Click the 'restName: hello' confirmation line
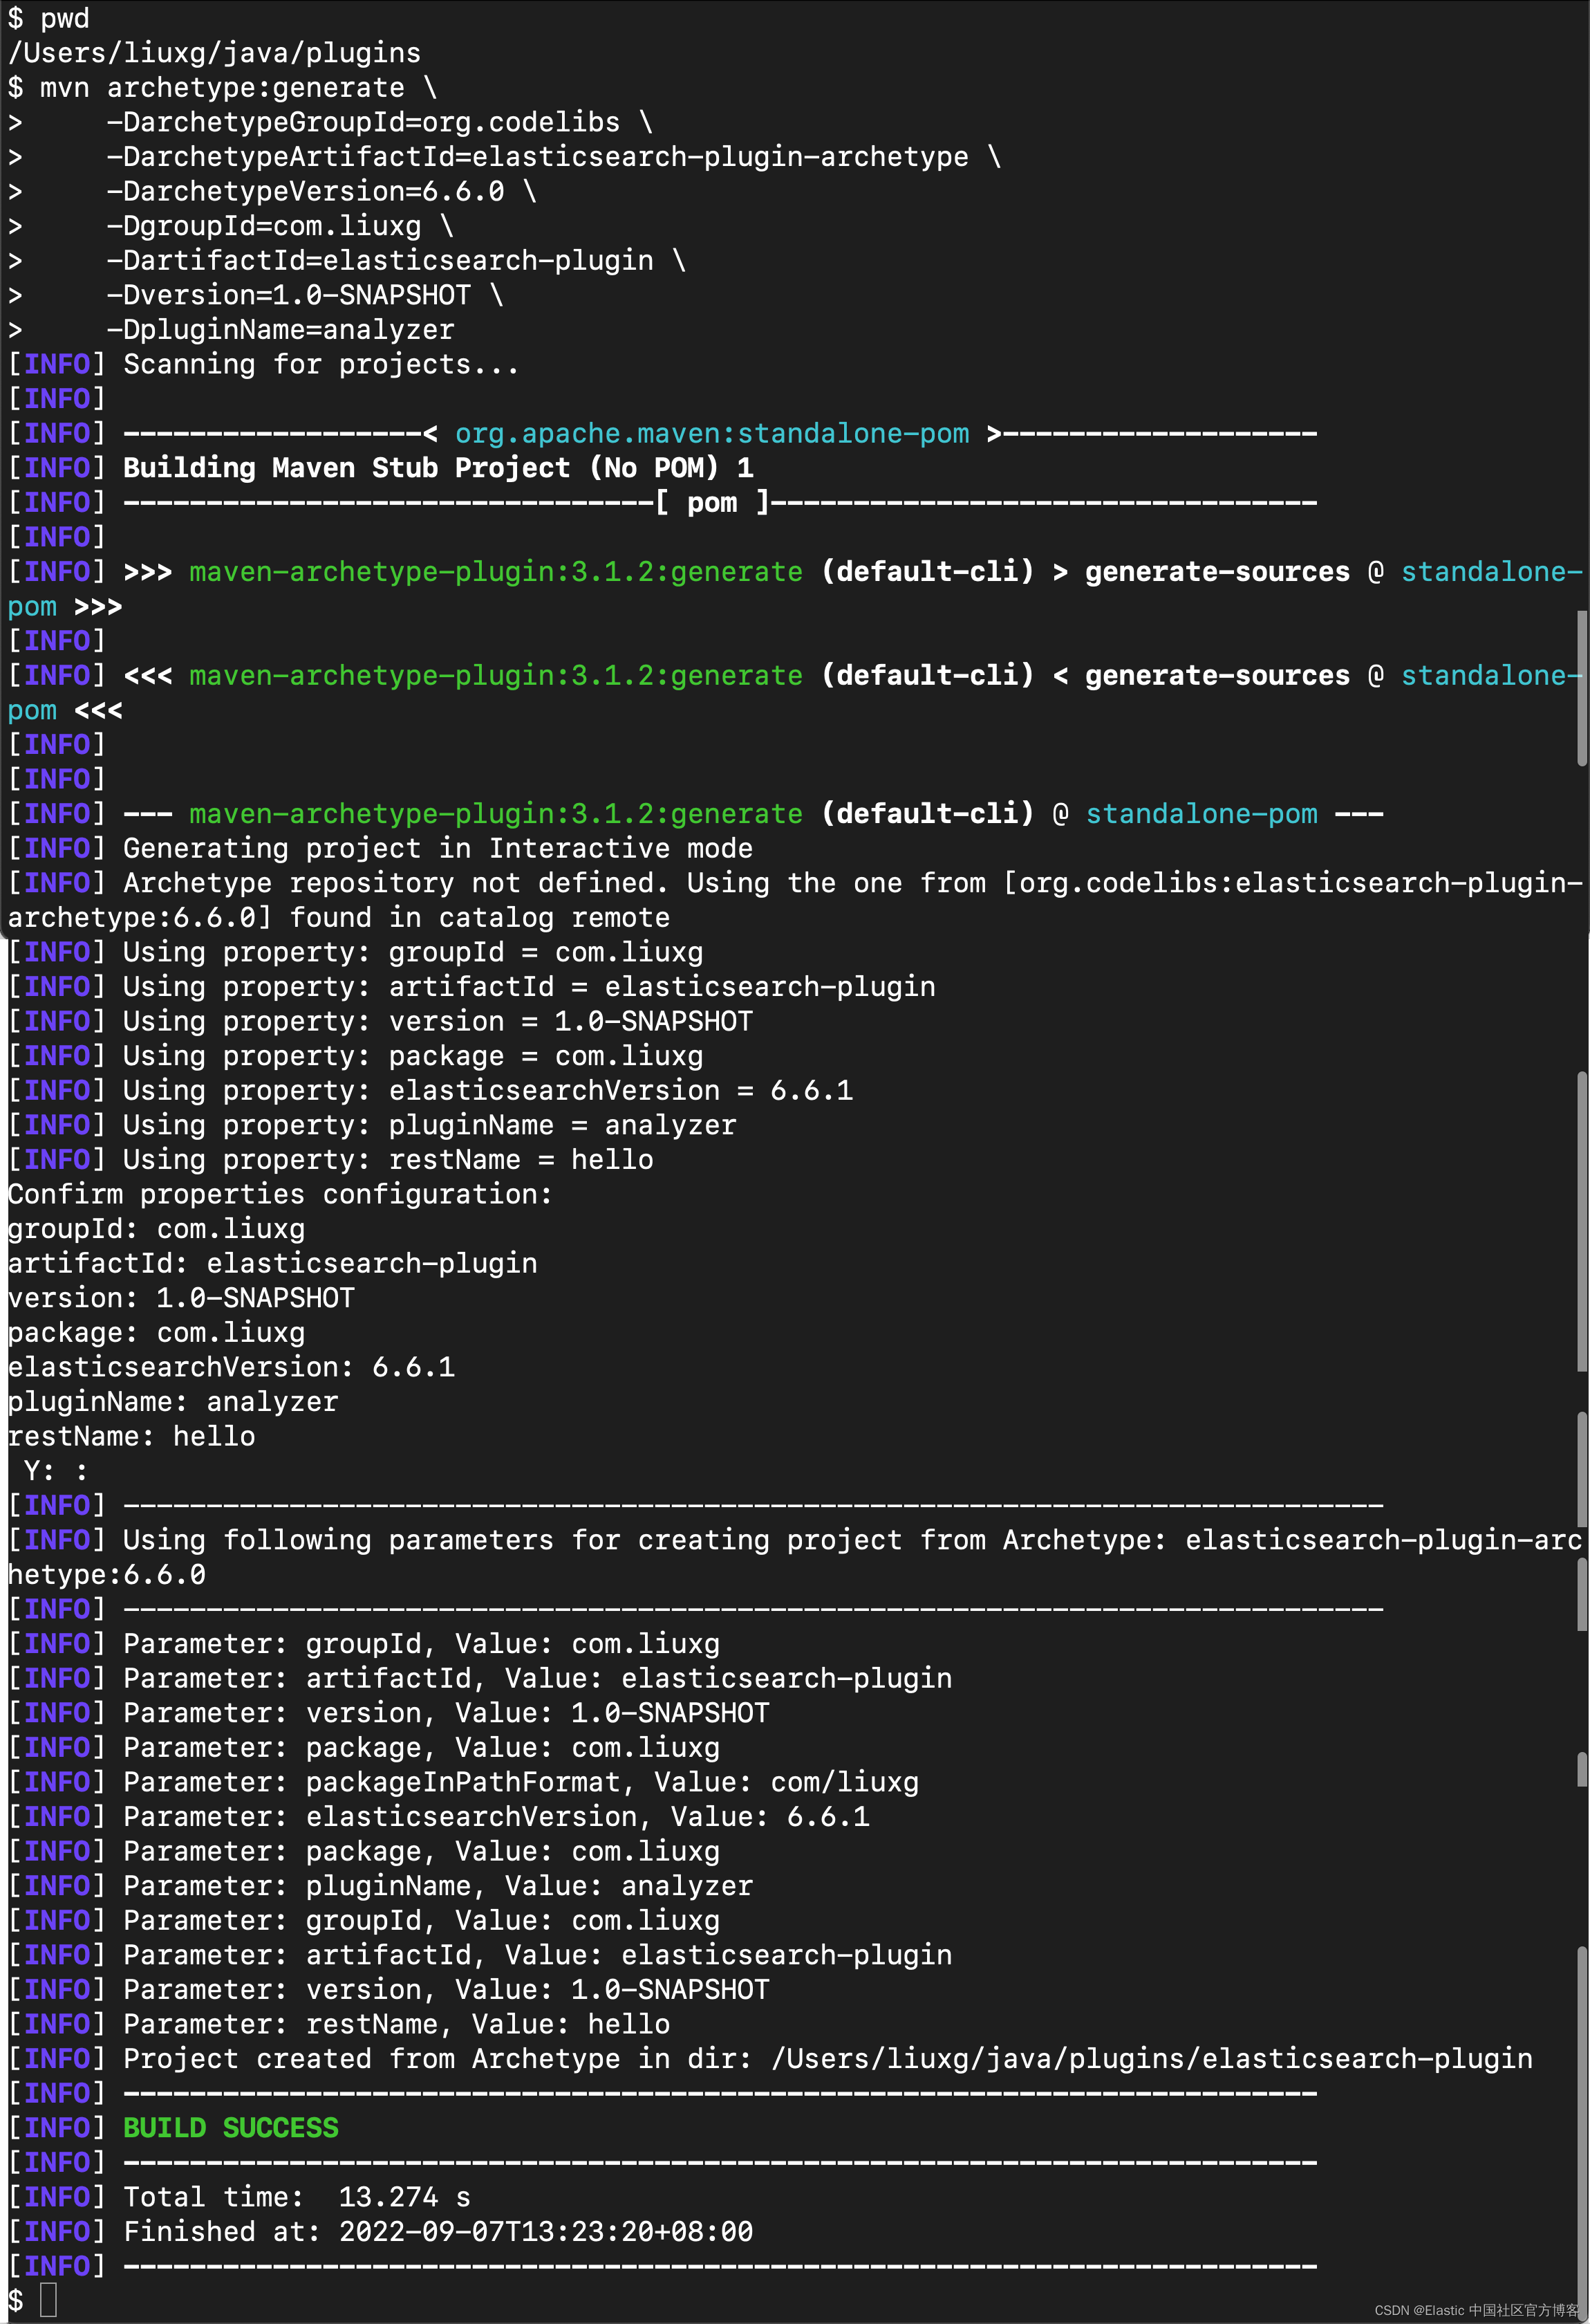The width and height of the screenshot is (1590, 2324). pos(131,1436)
